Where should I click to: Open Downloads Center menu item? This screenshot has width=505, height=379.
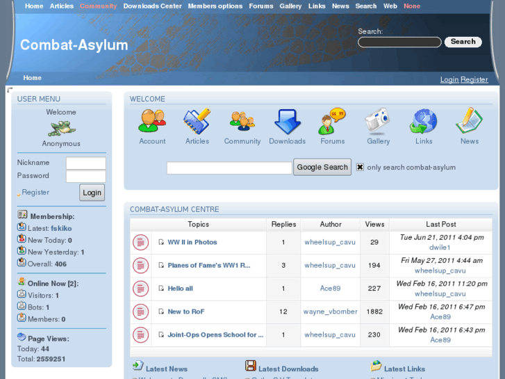[152, 6]
